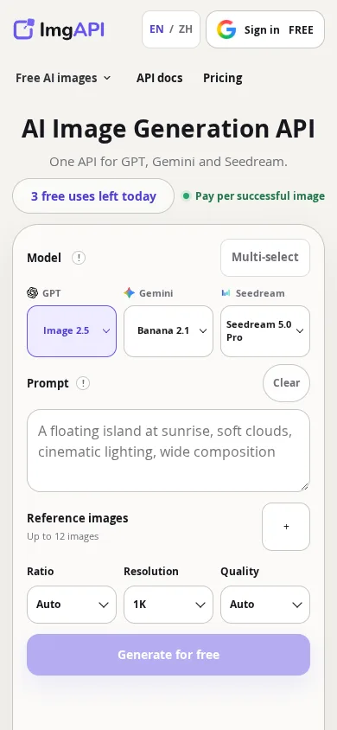Switch language to ZH
Viewport: 337px width, 730px height.
[x=186, y=29]
